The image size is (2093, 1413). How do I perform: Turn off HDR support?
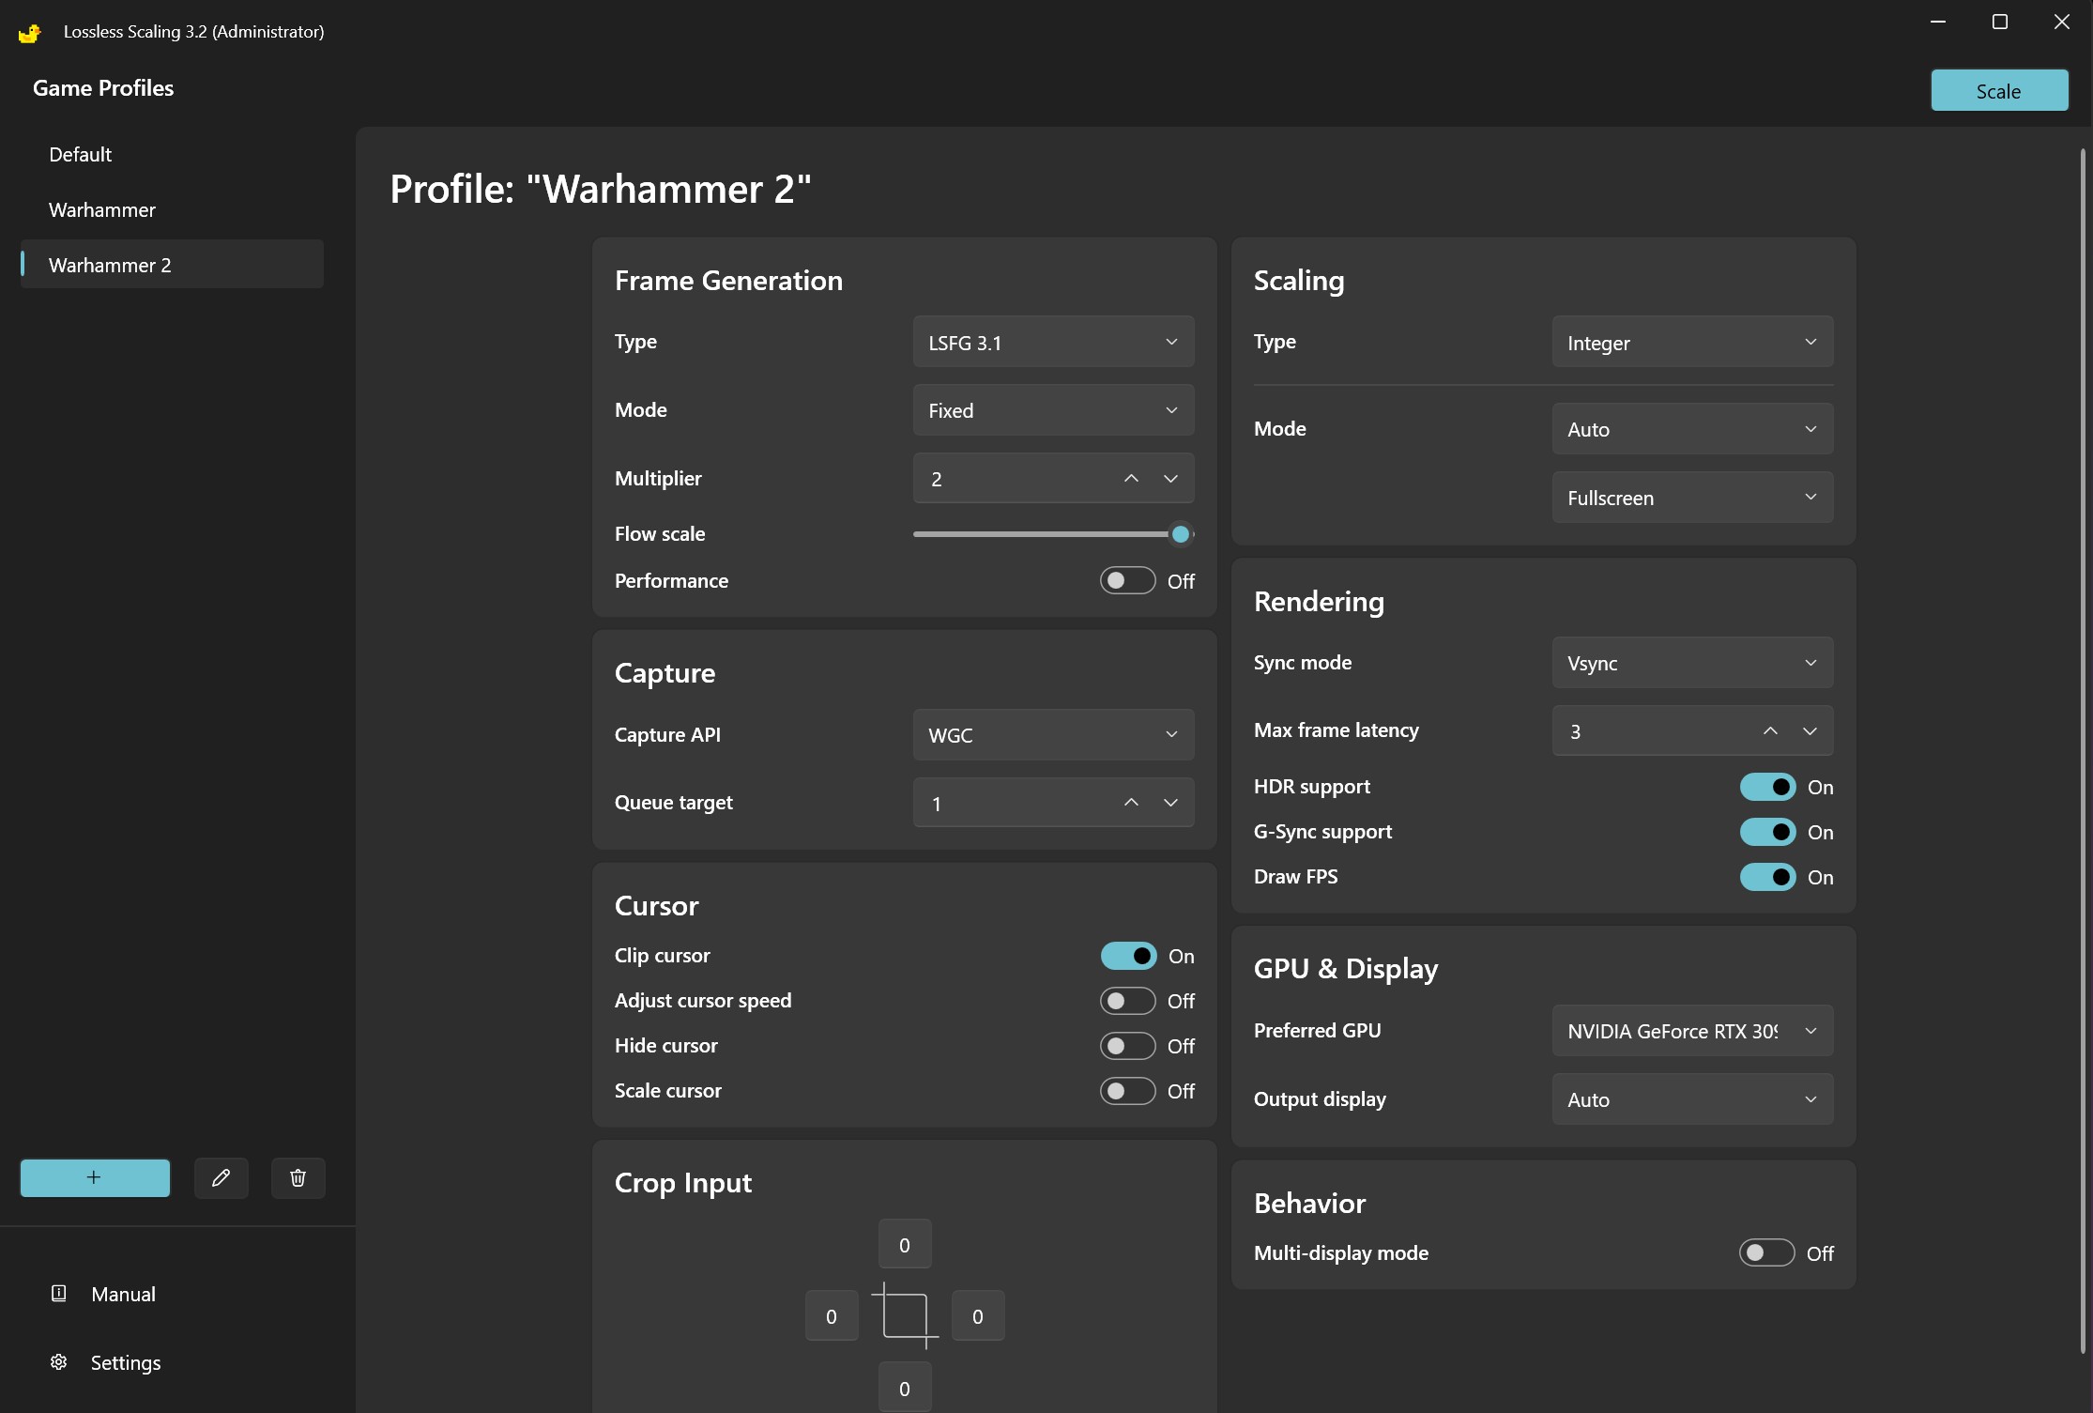[1767, 787]
